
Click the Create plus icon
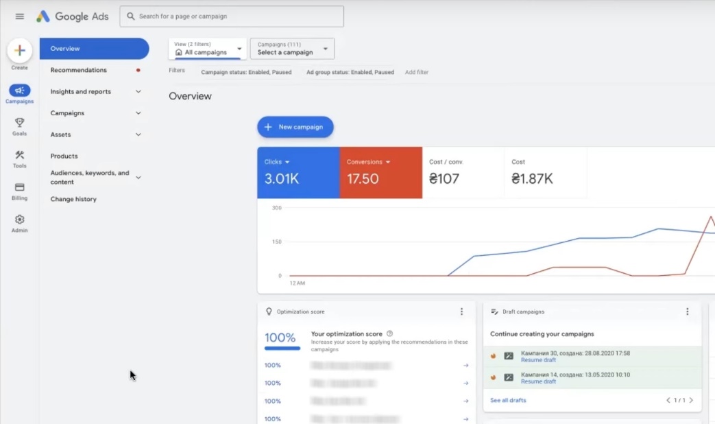click(20, 51)
